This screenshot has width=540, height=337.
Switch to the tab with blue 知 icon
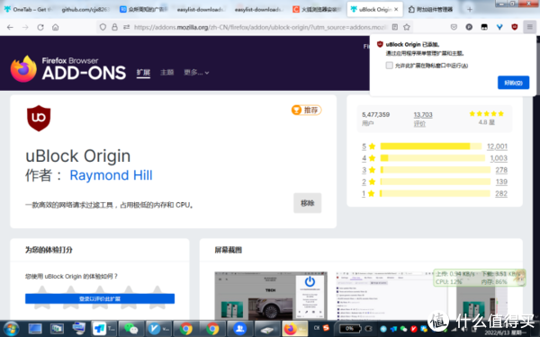(x=143, y=9)
